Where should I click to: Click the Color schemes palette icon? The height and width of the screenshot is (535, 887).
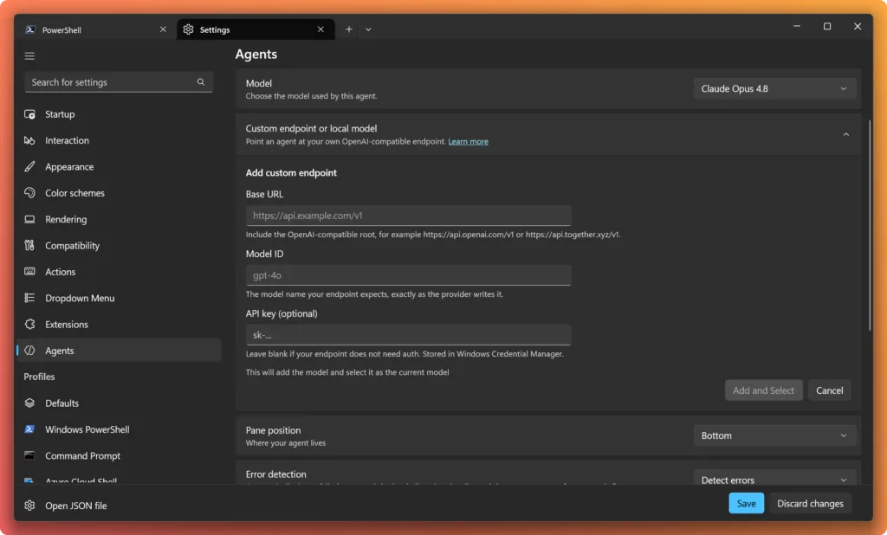(x=29, y=193)
